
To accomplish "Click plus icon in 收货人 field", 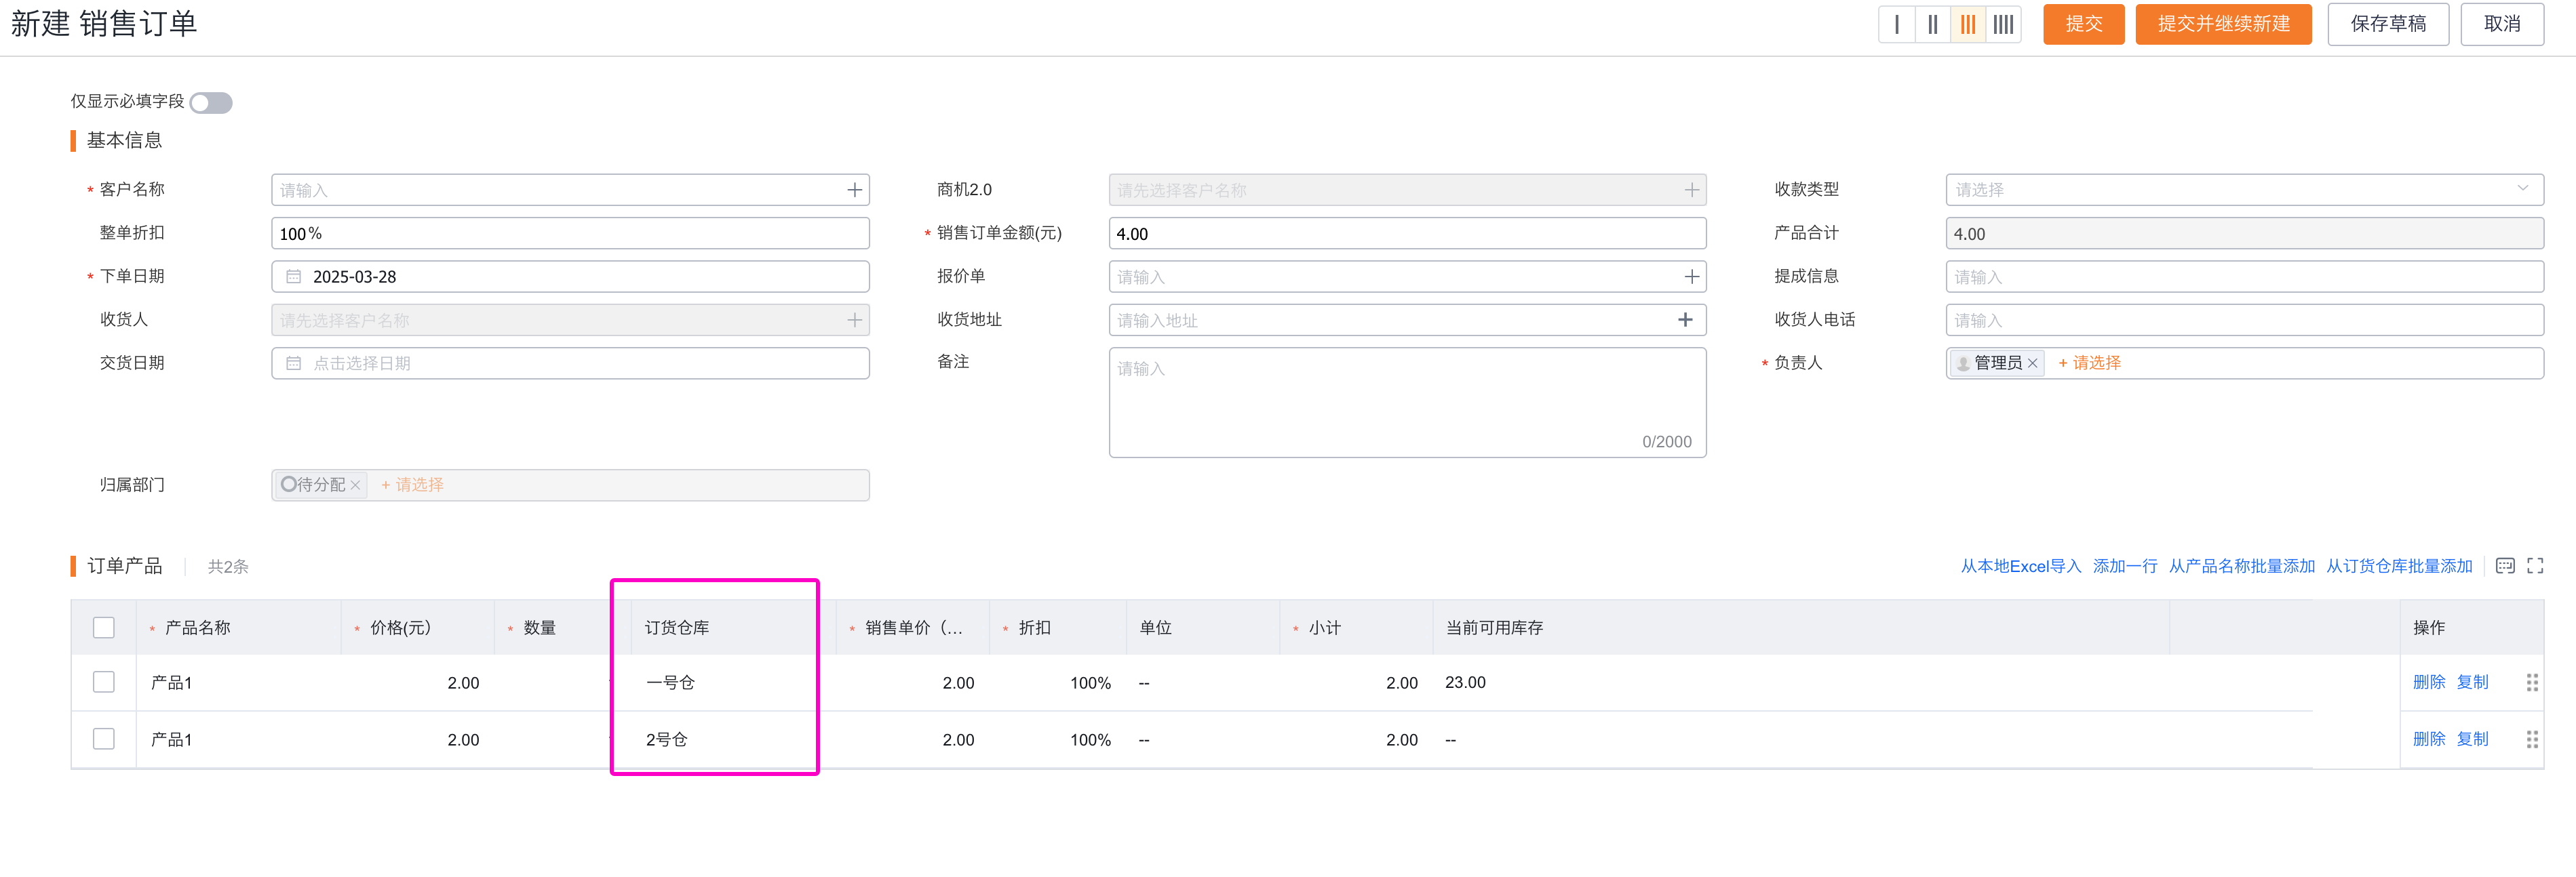I will point(854,320).
